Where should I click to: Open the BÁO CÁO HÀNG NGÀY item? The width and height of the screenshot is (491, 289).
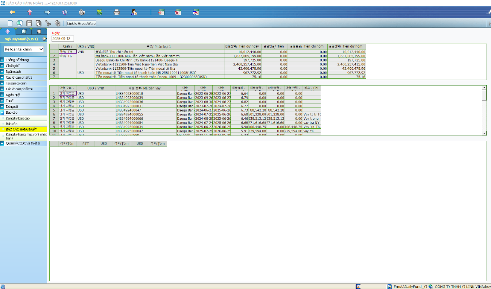(21, 129)
